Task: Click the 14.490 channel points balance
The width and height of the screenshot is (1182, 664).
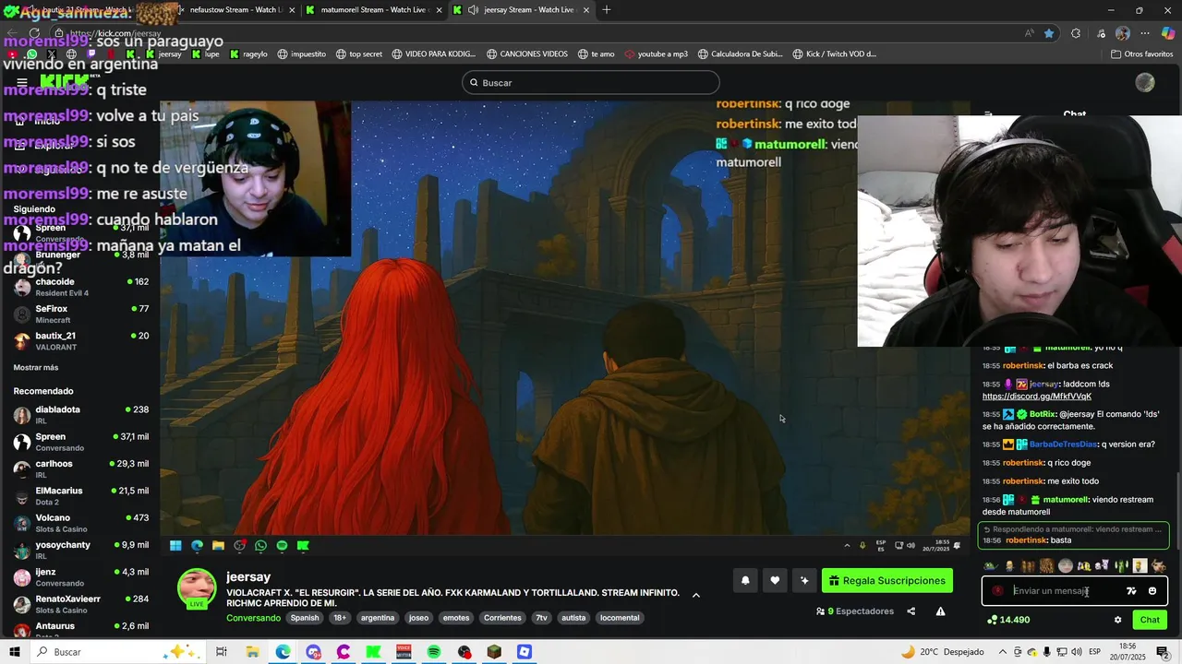Action: (x=1008, y=620)
